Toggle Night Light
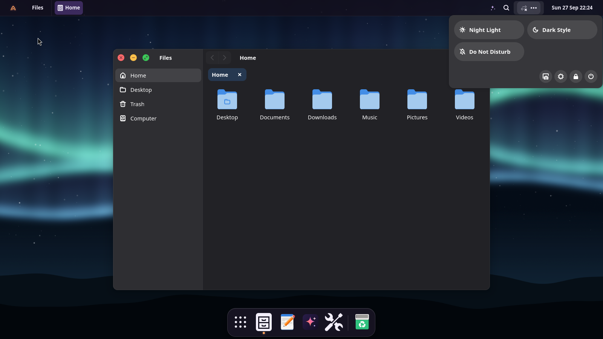The image size is (603, 339). pyautogui.click(x=489, y=30)
